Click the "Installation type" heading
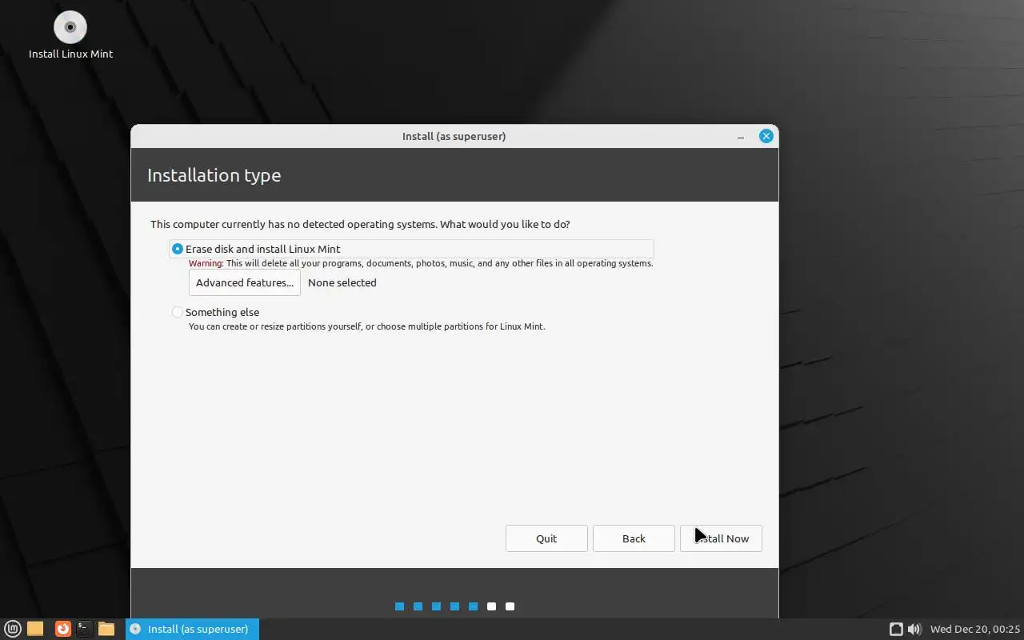1024x640 pixels. [x=214, y=175]
